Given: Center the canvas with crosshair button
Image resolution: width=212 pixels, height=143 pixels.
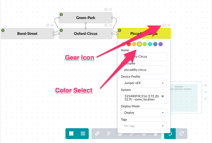Looking at the screenshot, I should point(206,99).
